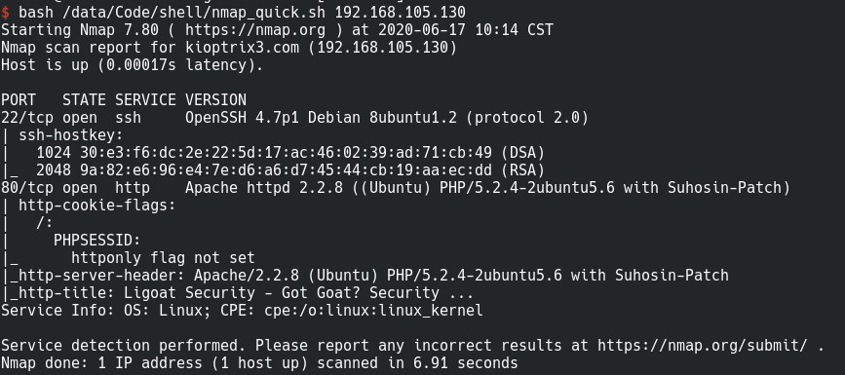Viewport: 845px width, 375px height.
Task: Click the 80/tcp port entry
Action: 27,187
